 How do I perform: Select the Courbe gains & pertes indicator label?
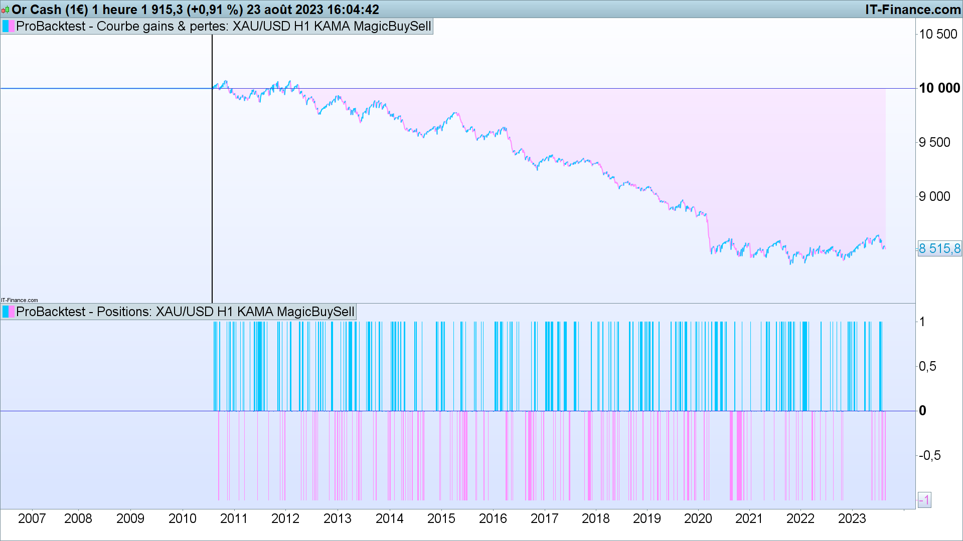(x=223, y=26)
